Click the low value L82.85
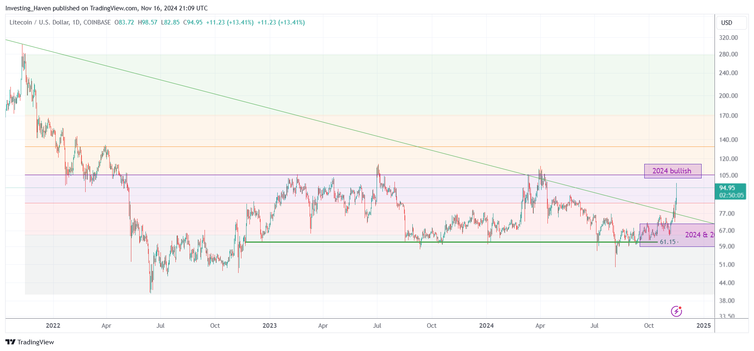 [x=170, y=22]
